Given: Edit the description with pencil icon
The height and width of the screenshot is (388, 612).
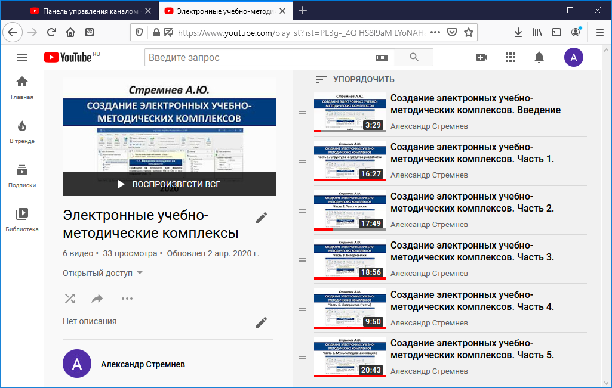Looking at the screenshot, I should [x=262, y=322].
